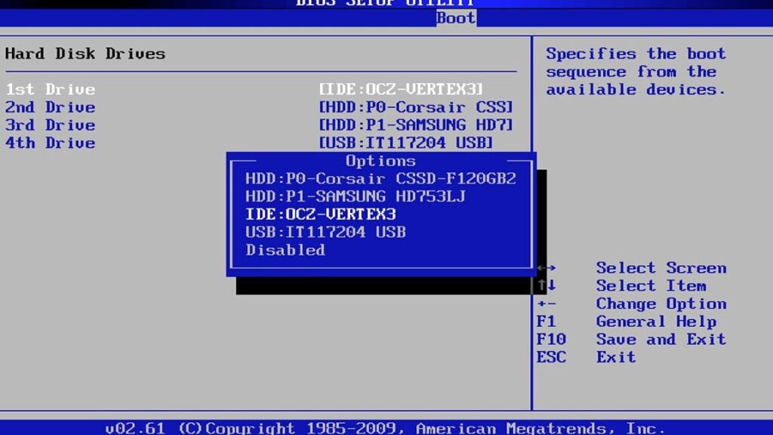
Task: Choose USB:IT117204 USB in Options popup
Action: pyautogui.click(x=325, y=233)
